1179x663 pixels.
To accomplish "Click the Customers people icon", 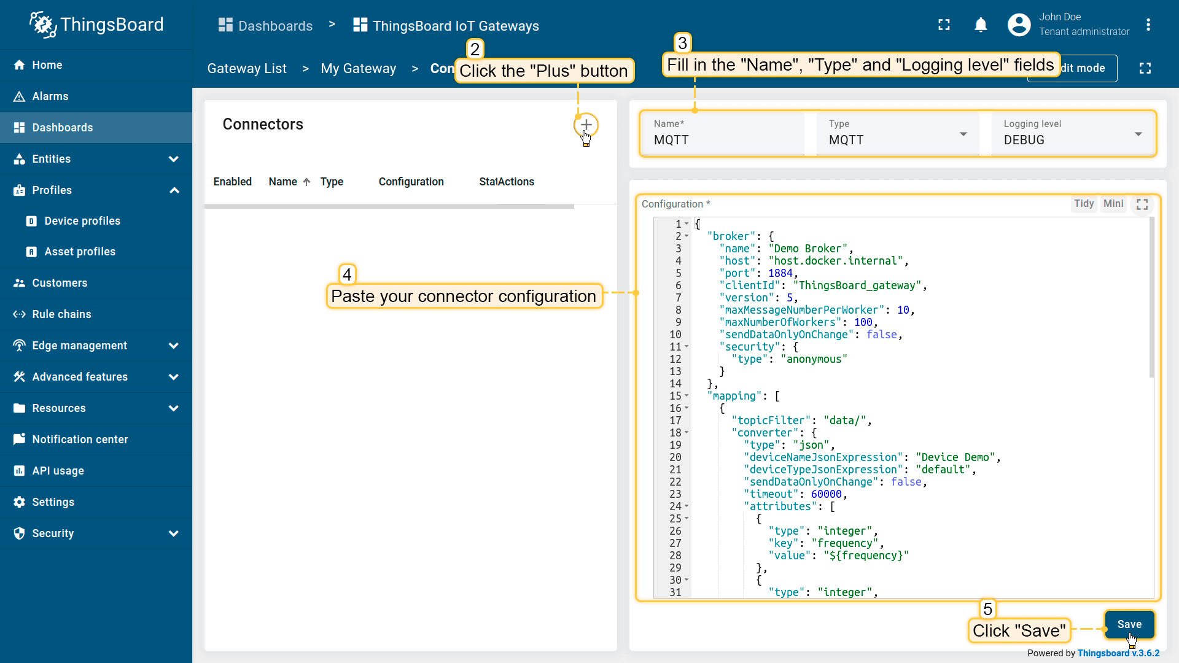I will (20, 283).
